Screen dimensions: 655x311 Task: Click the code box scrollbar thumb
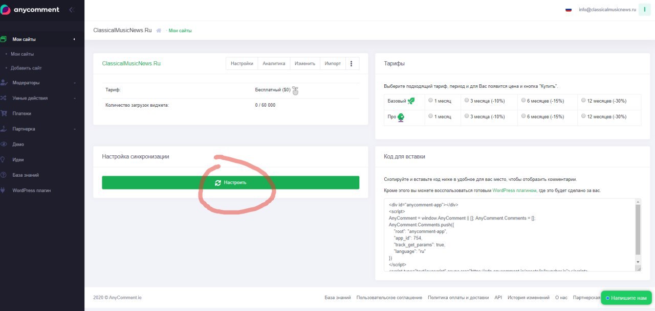tap(638, 230)
